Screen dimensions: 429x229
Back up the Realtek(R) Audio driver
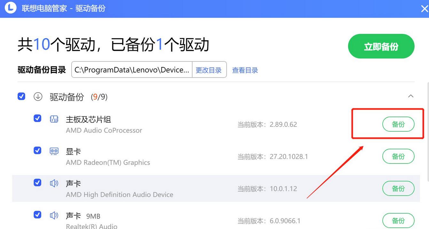(x=398, y=220)
